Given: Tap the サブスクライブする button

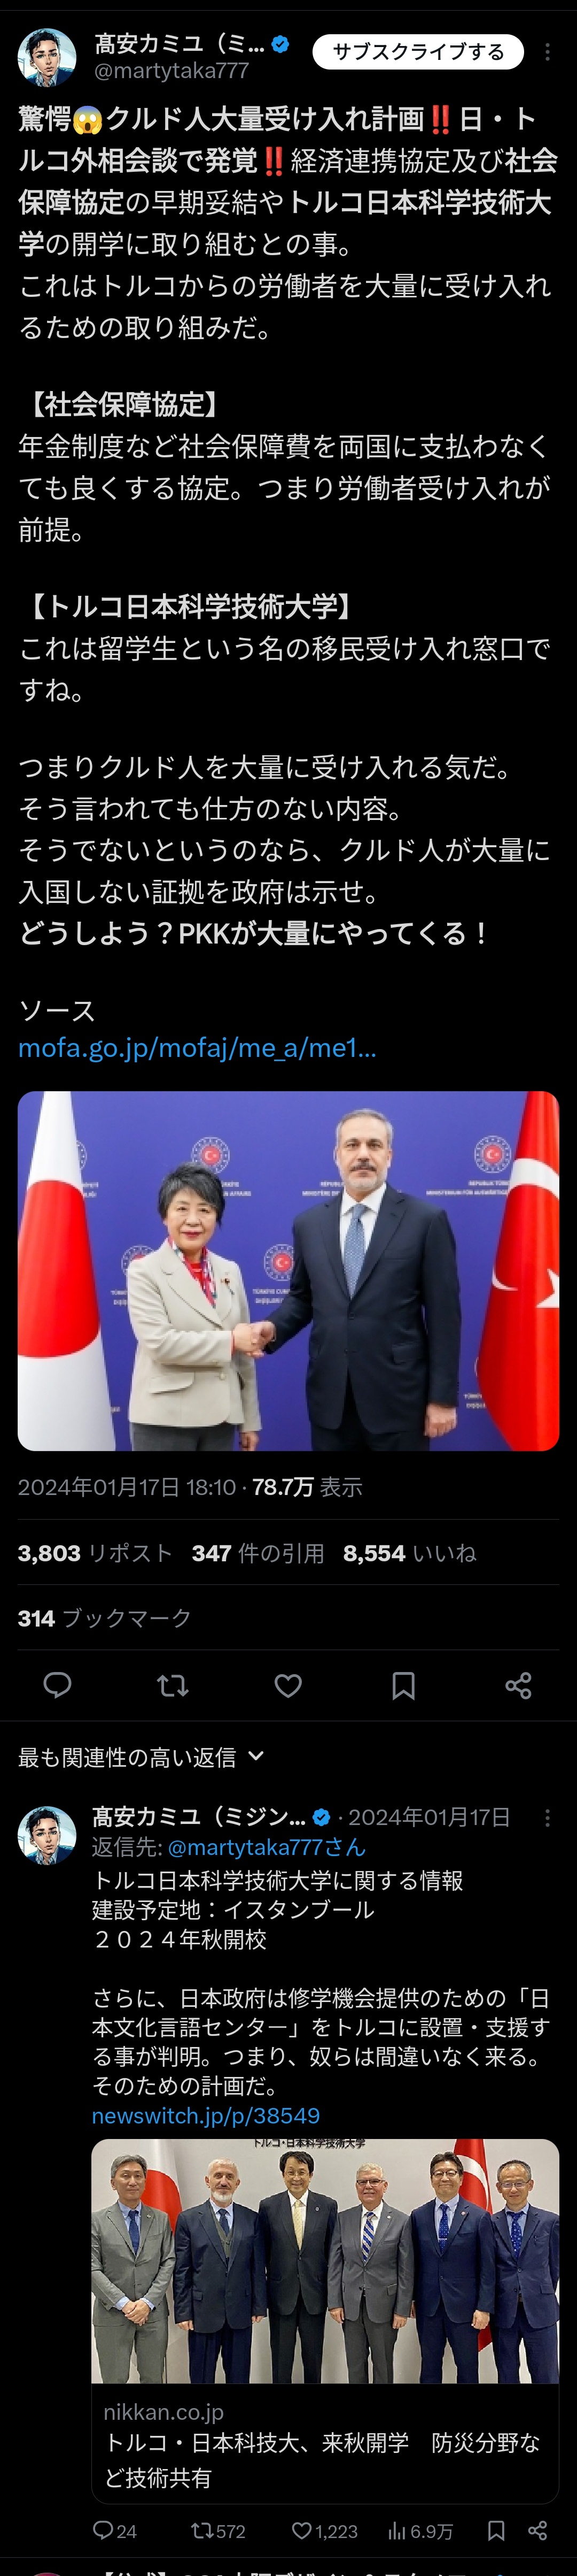Looking at the screenshot, I should tap(418, 52).
